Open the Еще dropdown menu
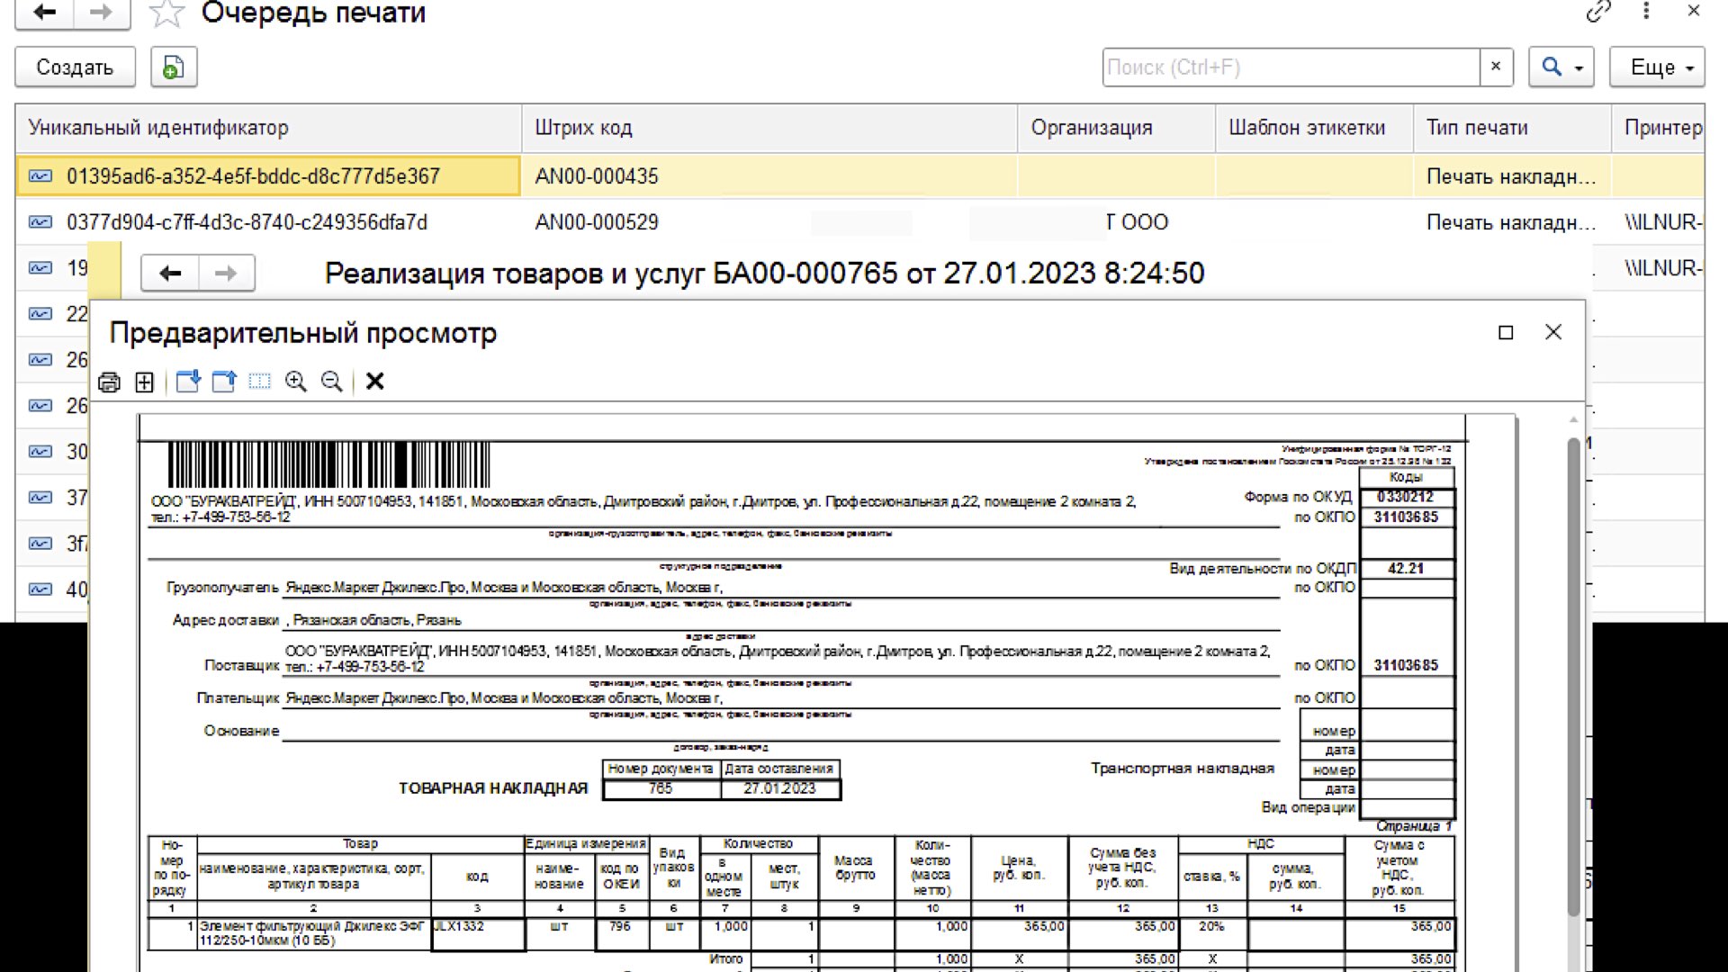Image resolution: width=1728 pixels, height=972 pixels. [1657, 67]
